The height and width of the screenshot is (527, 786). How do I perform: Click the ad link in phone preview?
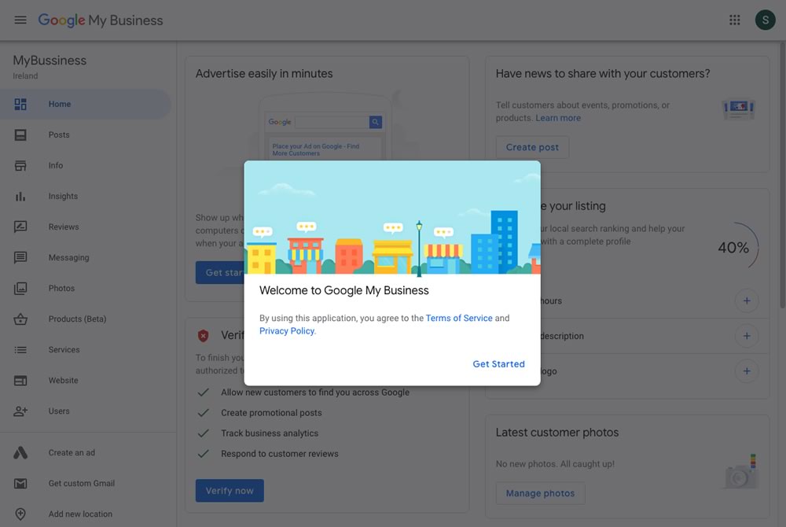(316, 149)
